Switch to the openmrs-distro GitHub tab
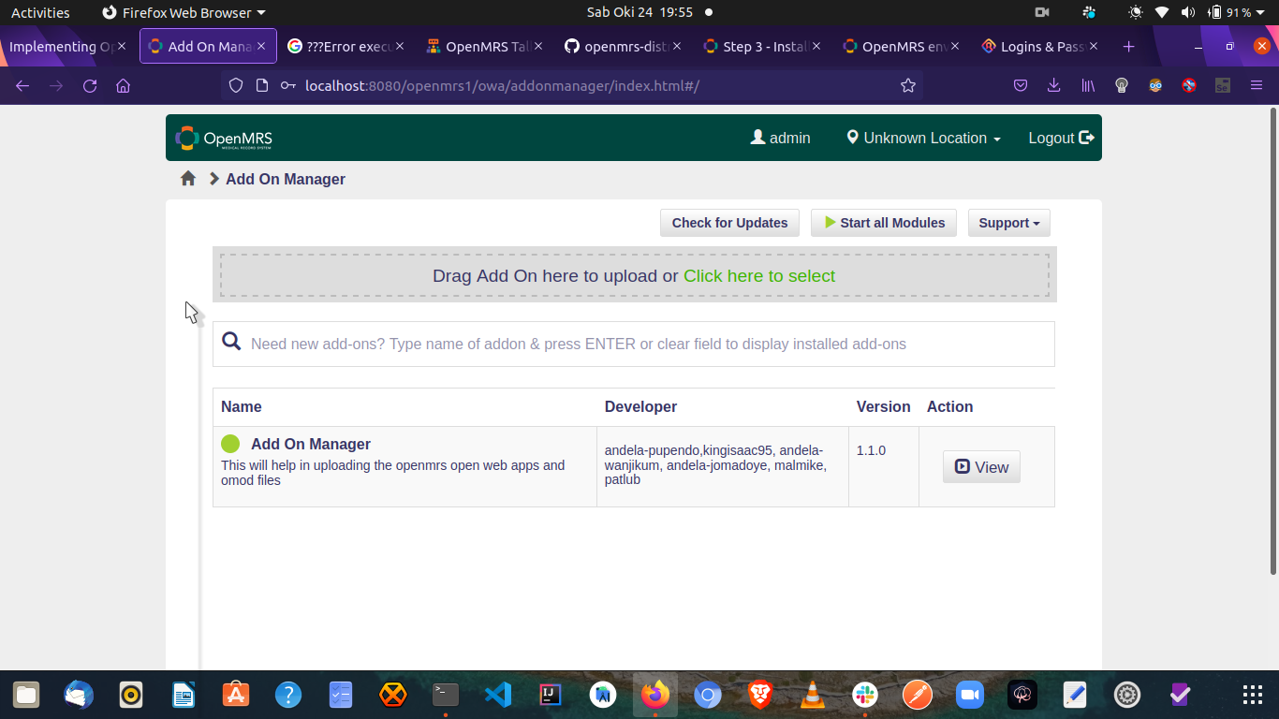The height and width of the screenshot is (719, 1279). click(x=624, y=46)
